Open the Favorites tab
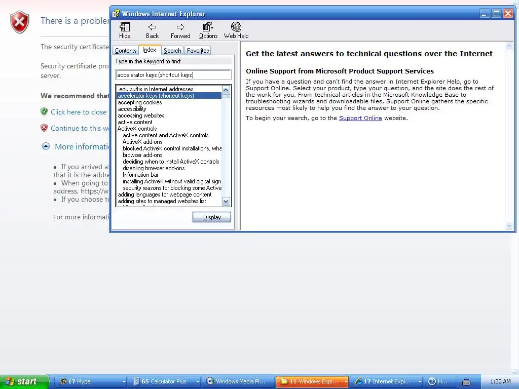The width and height of the screenshot is (519, 389). tap(198, 51)
